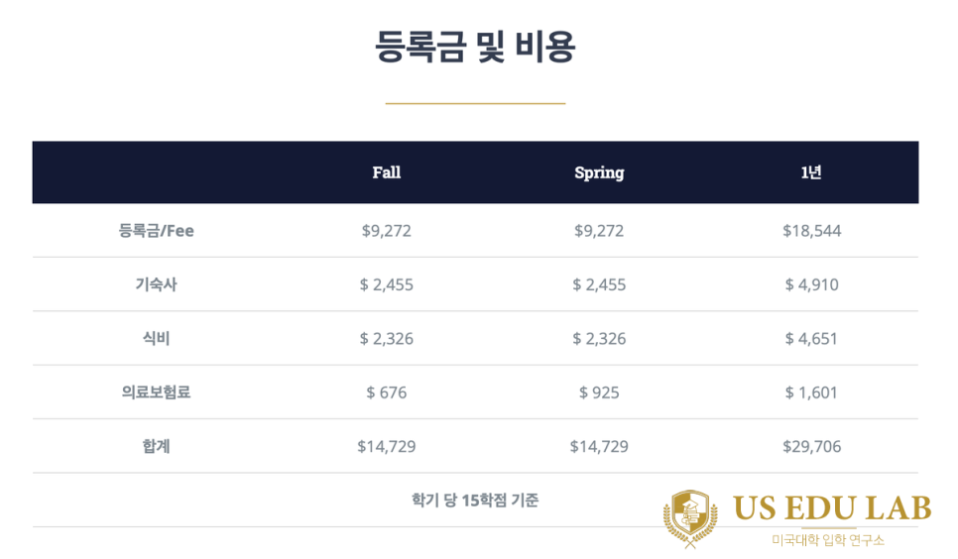Screen dimensions: 958x559
Task: Click the $29,706 yearly total value
Action: click(811, 446)
